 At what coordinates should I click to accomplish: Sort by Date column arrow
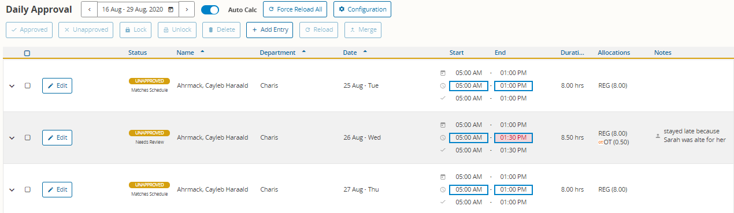coord(365,52)
